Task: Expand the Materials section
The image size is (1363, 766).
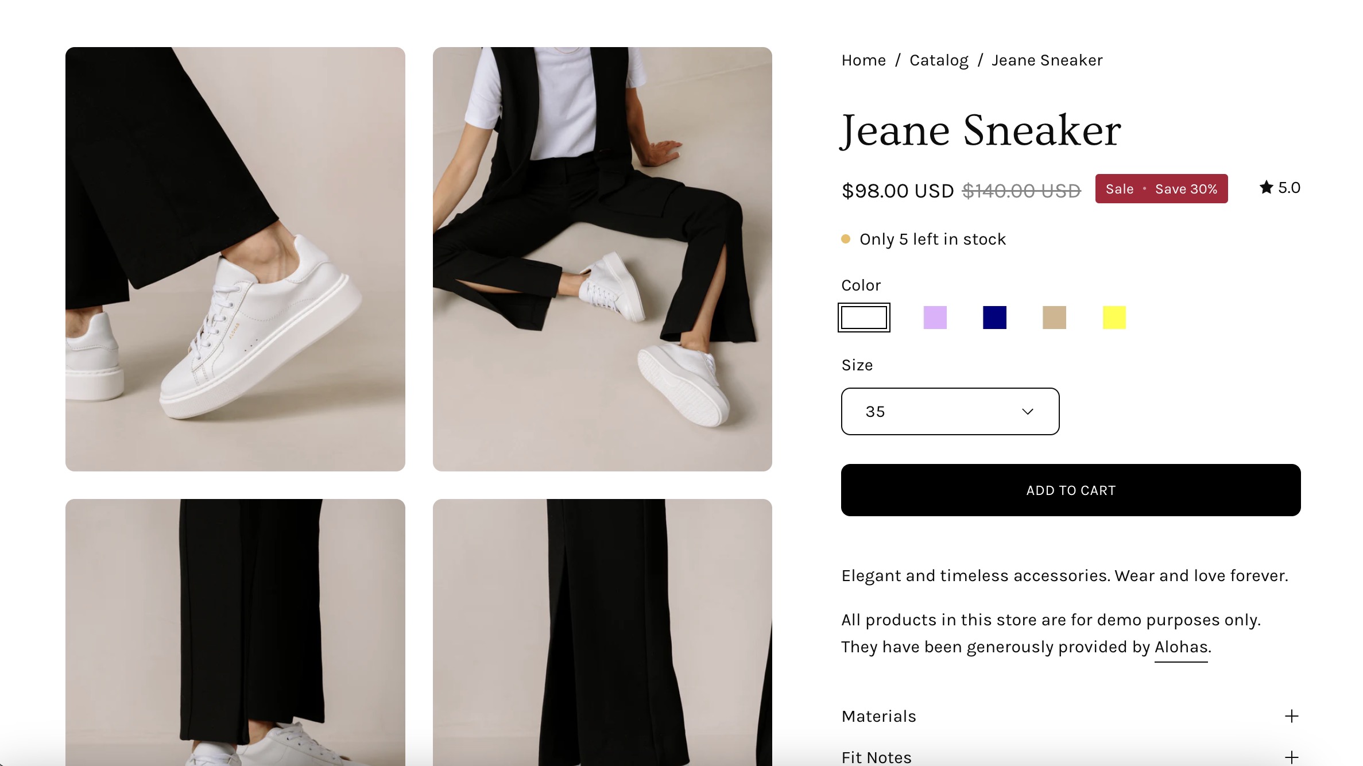Action: tap(878, 716)
